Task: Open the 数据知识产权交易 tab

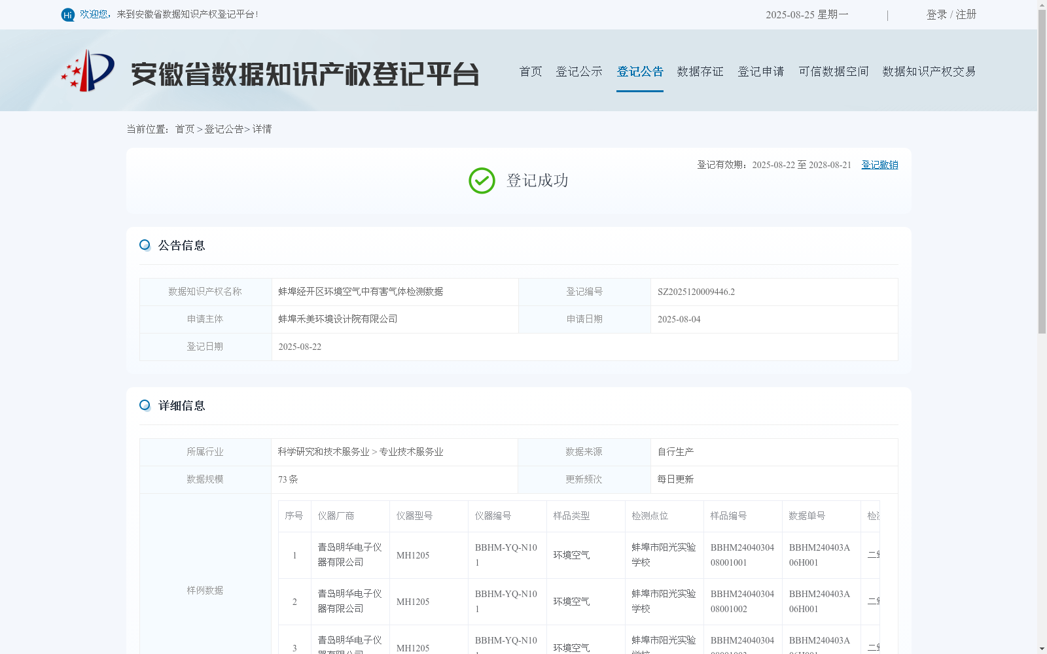Action: coord(929,71)
